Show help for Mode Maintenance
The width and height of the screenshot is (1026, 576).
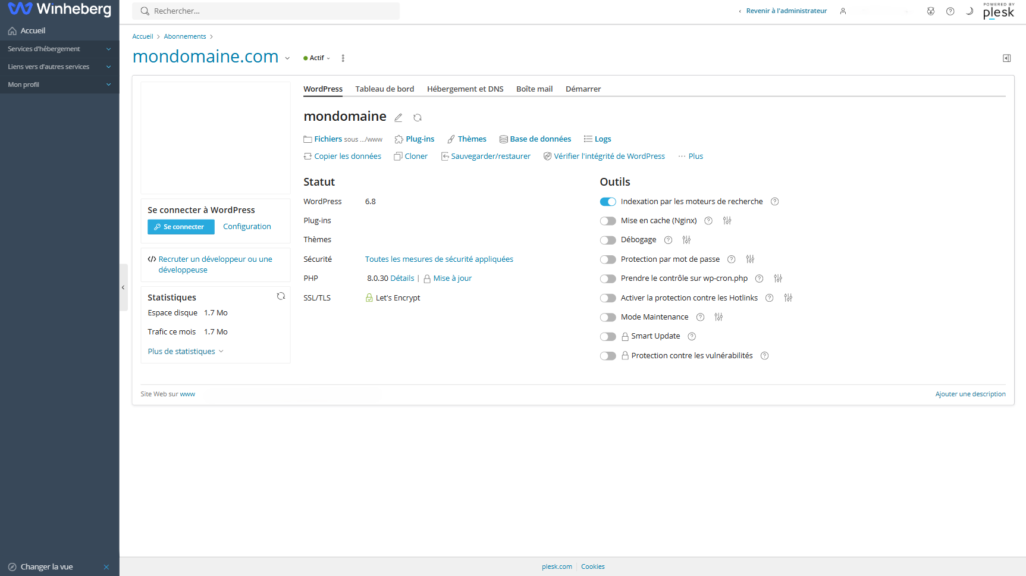pyautogui.click(x=700, y=317)
